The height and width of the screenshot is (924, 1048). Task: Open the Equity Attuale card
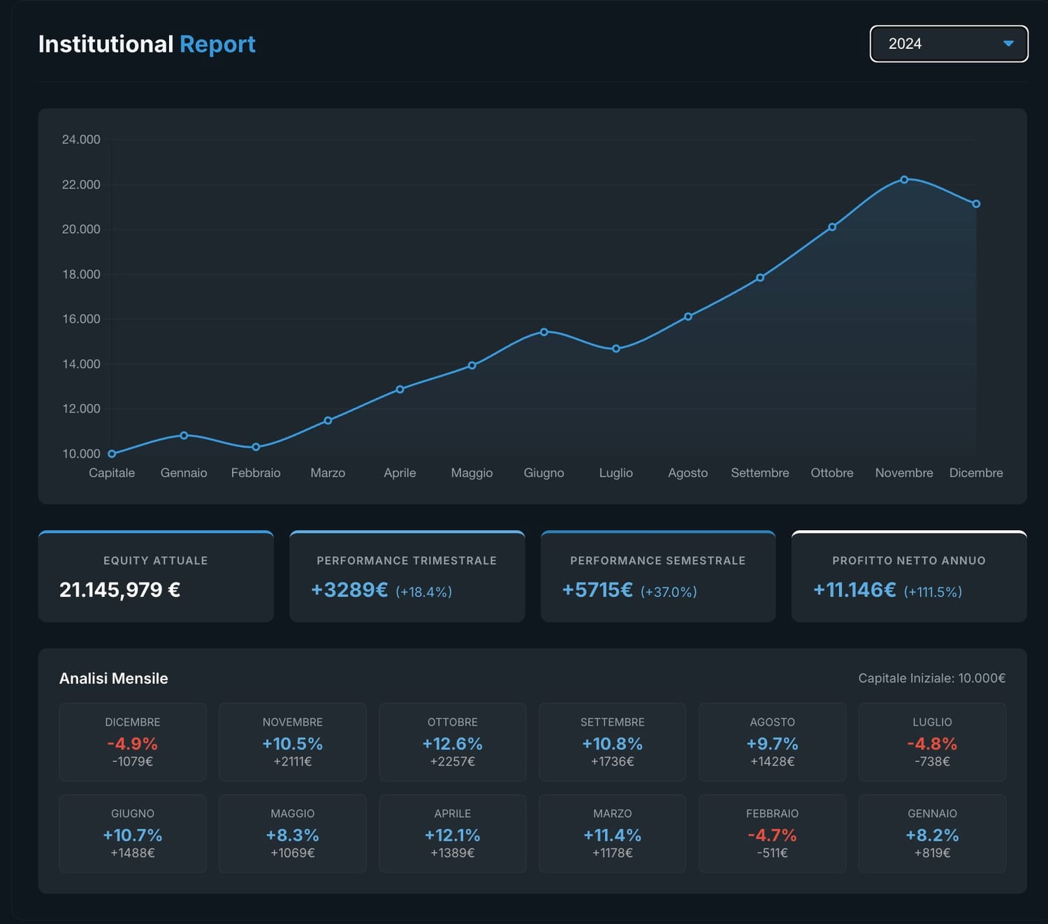coord(156,577)
